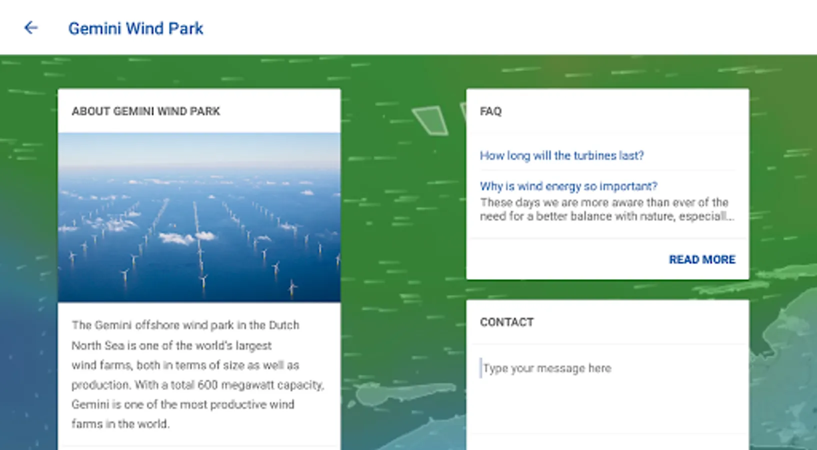
Task: Open the wind farm aerial photo
Action: click(199, 217)
